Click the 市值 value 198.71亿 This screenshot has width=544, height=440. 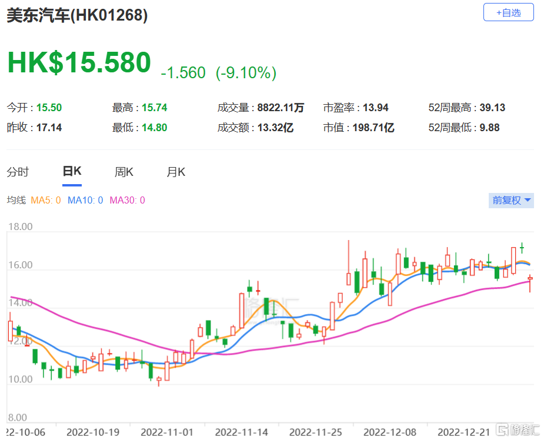click(373, 128)
